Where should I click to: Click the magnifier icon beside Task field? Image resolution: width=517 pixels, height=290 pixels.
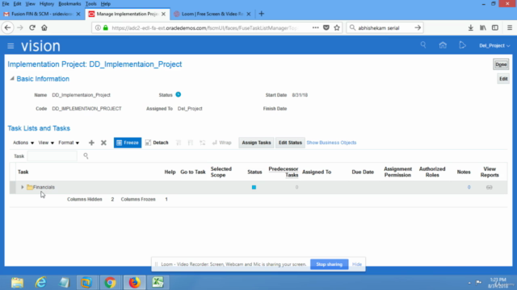tap(86, 155)
